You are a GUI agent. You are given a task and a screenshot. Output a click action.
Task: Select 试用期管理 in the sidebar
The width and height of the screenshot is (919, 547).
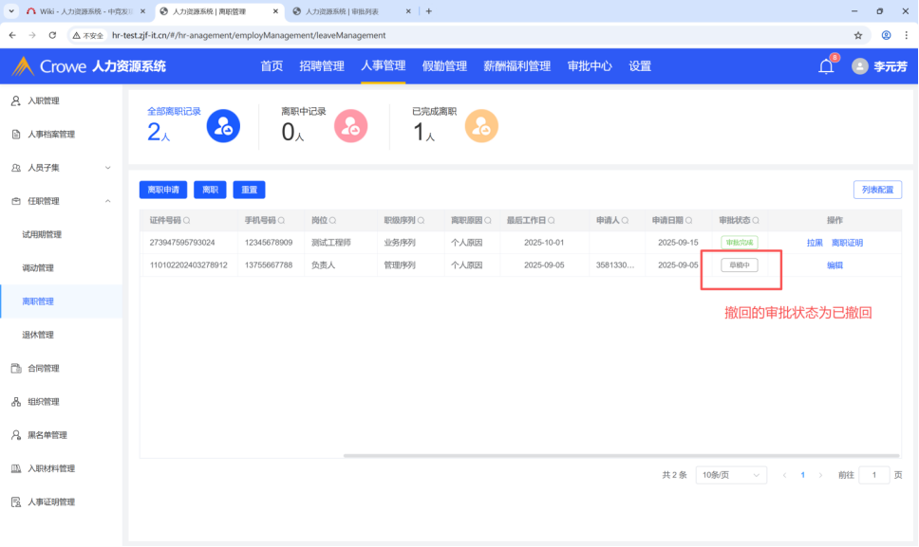42,234
